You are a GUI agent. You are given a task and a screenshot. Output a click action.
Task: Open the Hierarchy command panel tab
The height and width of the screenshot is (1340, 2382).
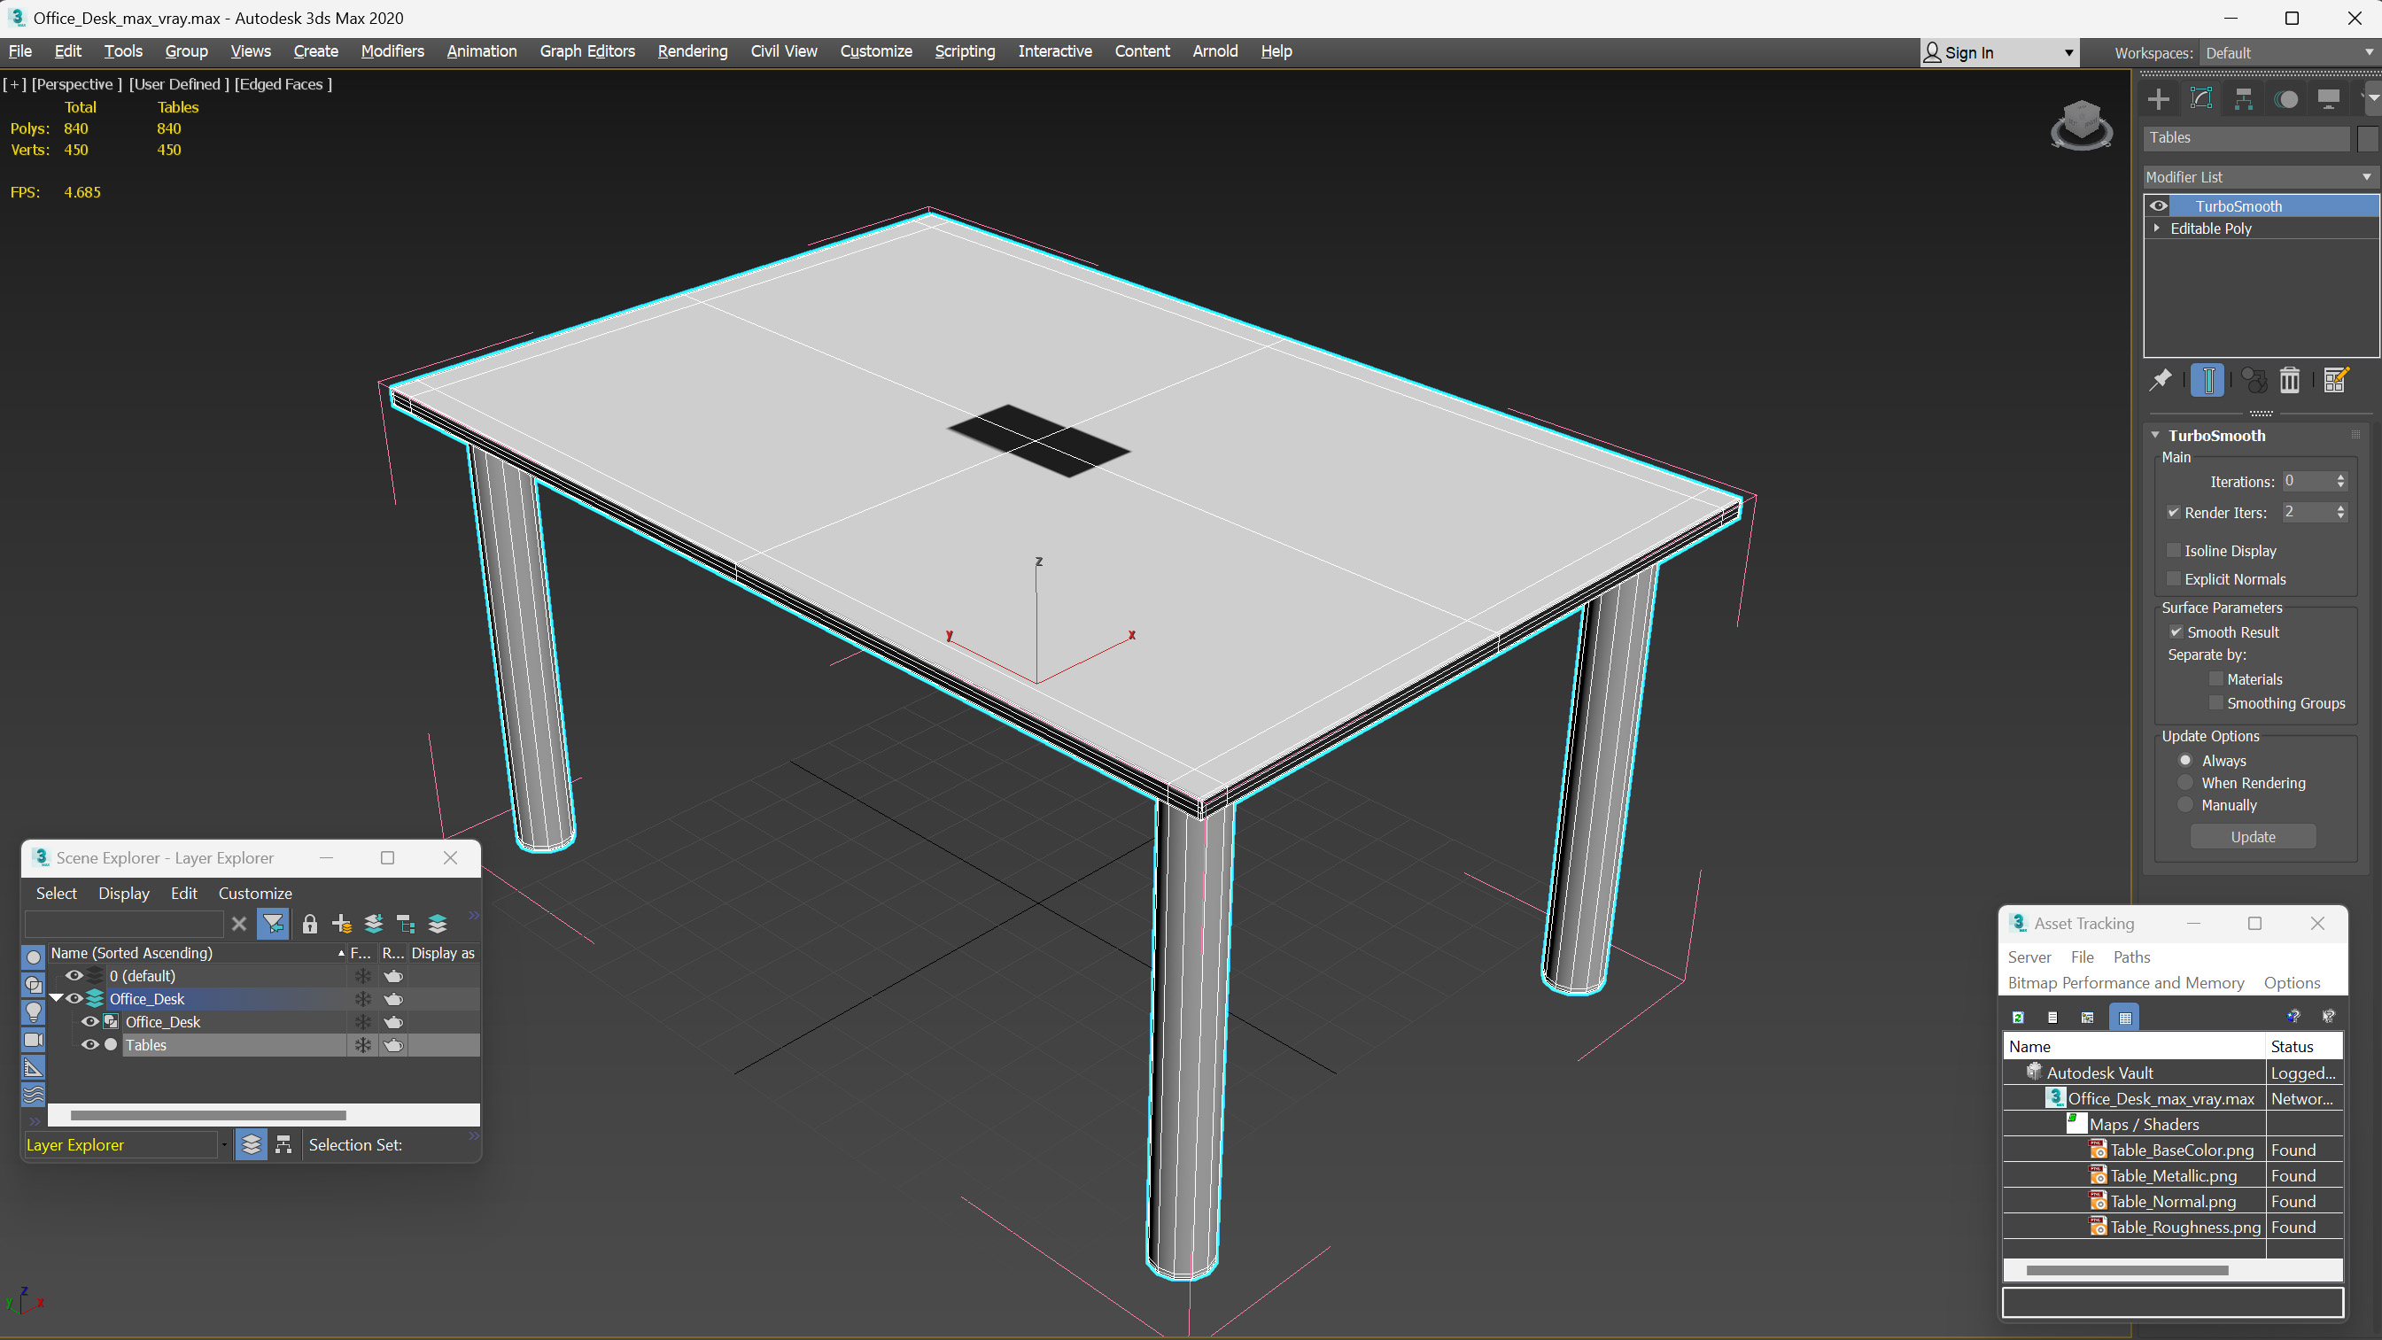[2243, 99]
